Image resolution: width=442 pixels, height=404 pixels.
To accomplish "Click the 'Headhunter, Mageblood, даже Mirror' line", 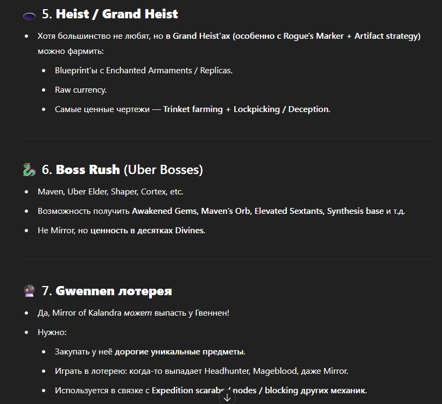I will (276, 371).
